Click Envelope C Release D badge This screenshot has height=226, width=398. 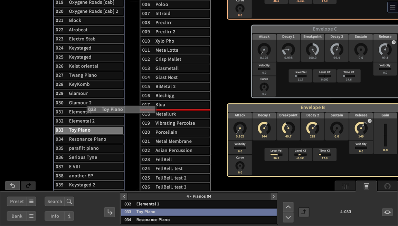click(x=394, y=42)
